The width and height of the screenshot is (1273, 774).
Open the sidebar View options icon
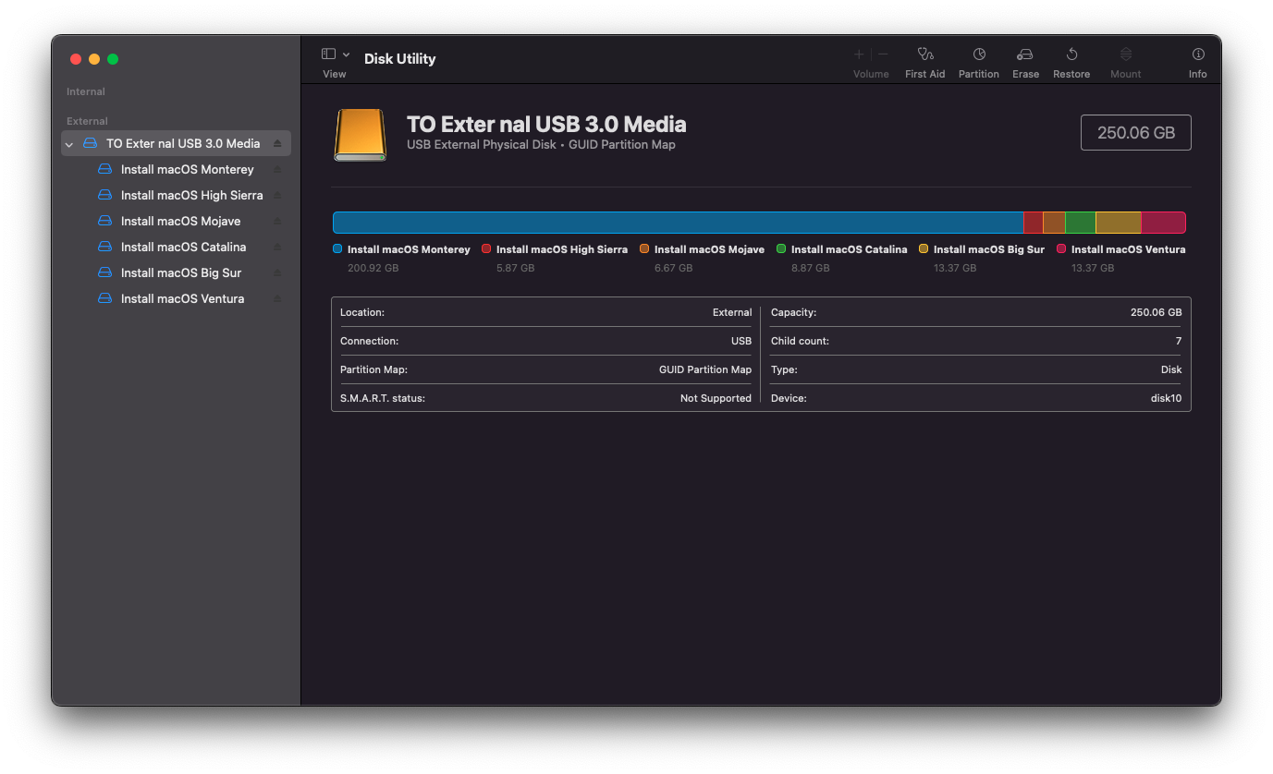tap(328, 54)
